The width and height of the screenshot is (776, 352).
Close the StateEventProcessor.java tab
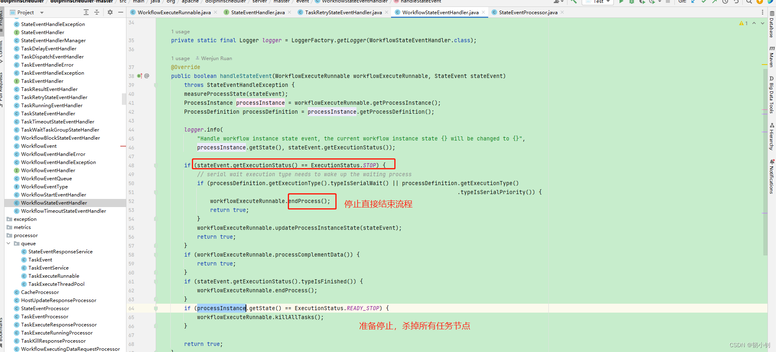(562, 13)
